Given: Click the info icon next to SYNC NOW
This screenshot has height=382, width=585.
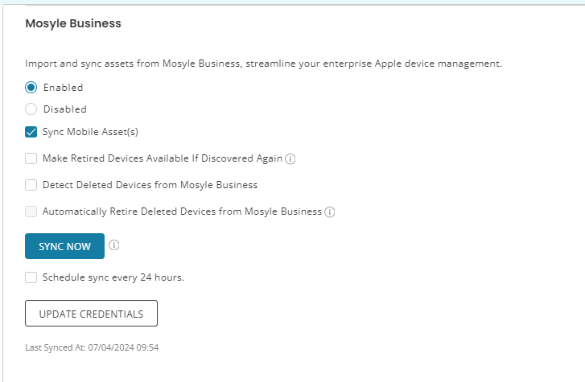Looking at the screenshot, I should pos(113,245).
